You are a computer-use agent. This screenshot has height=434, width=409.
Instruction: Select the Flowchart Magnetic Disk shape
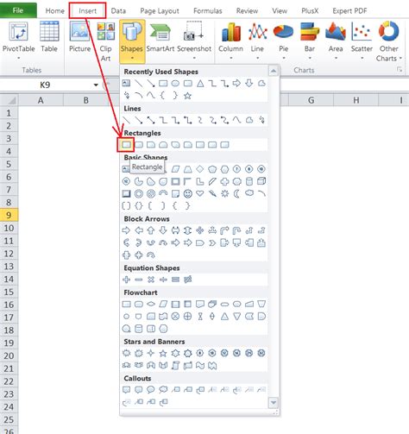(x=139, y=329)
